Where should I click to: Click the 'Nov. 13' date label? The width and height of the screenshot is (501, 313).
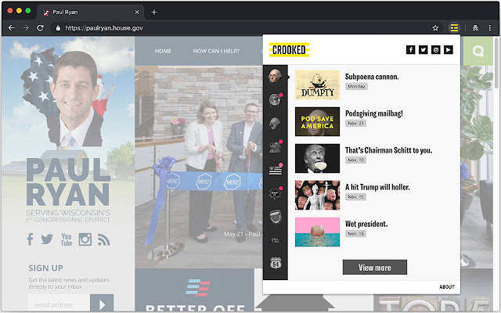355,233
